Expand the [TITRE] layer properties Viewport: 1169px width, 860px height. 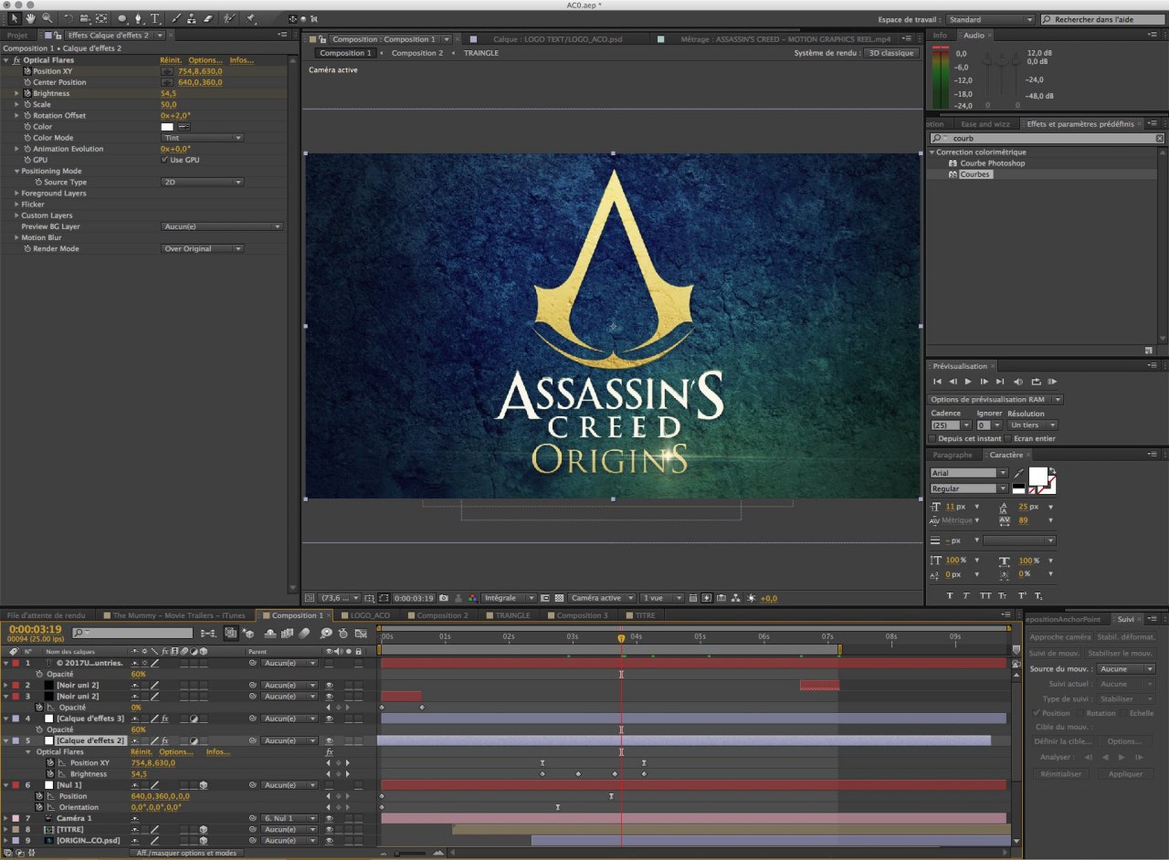point(6,829)
